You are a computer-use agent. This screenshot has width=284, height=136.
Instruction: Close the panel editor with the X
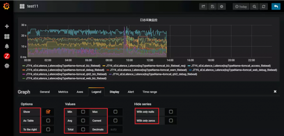coord(275,91)
